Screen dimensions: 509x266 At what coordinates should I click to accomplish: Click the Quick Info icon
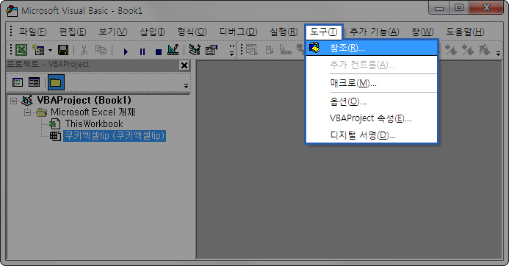coord(286,50)
